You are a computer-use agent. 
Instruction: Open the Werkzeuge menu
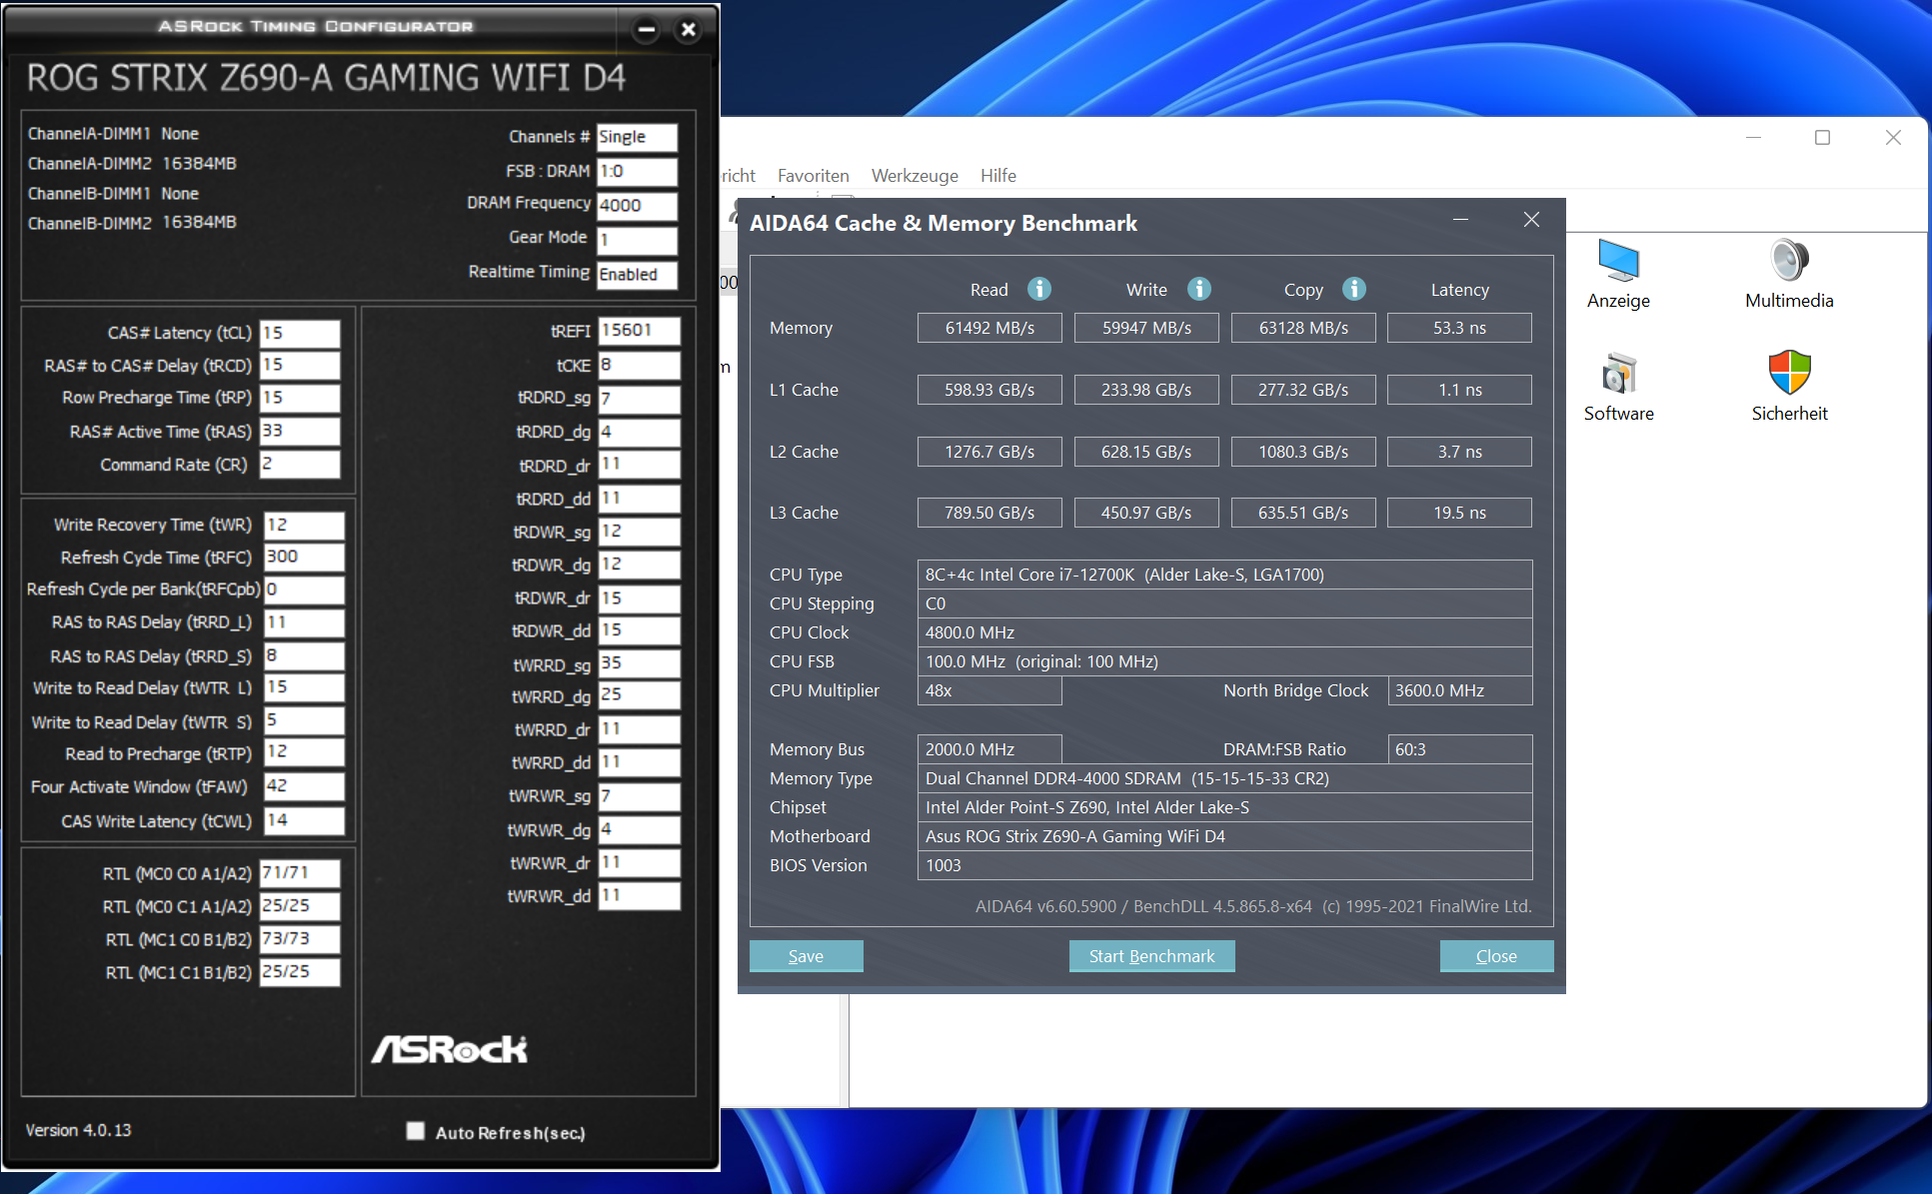915,176
